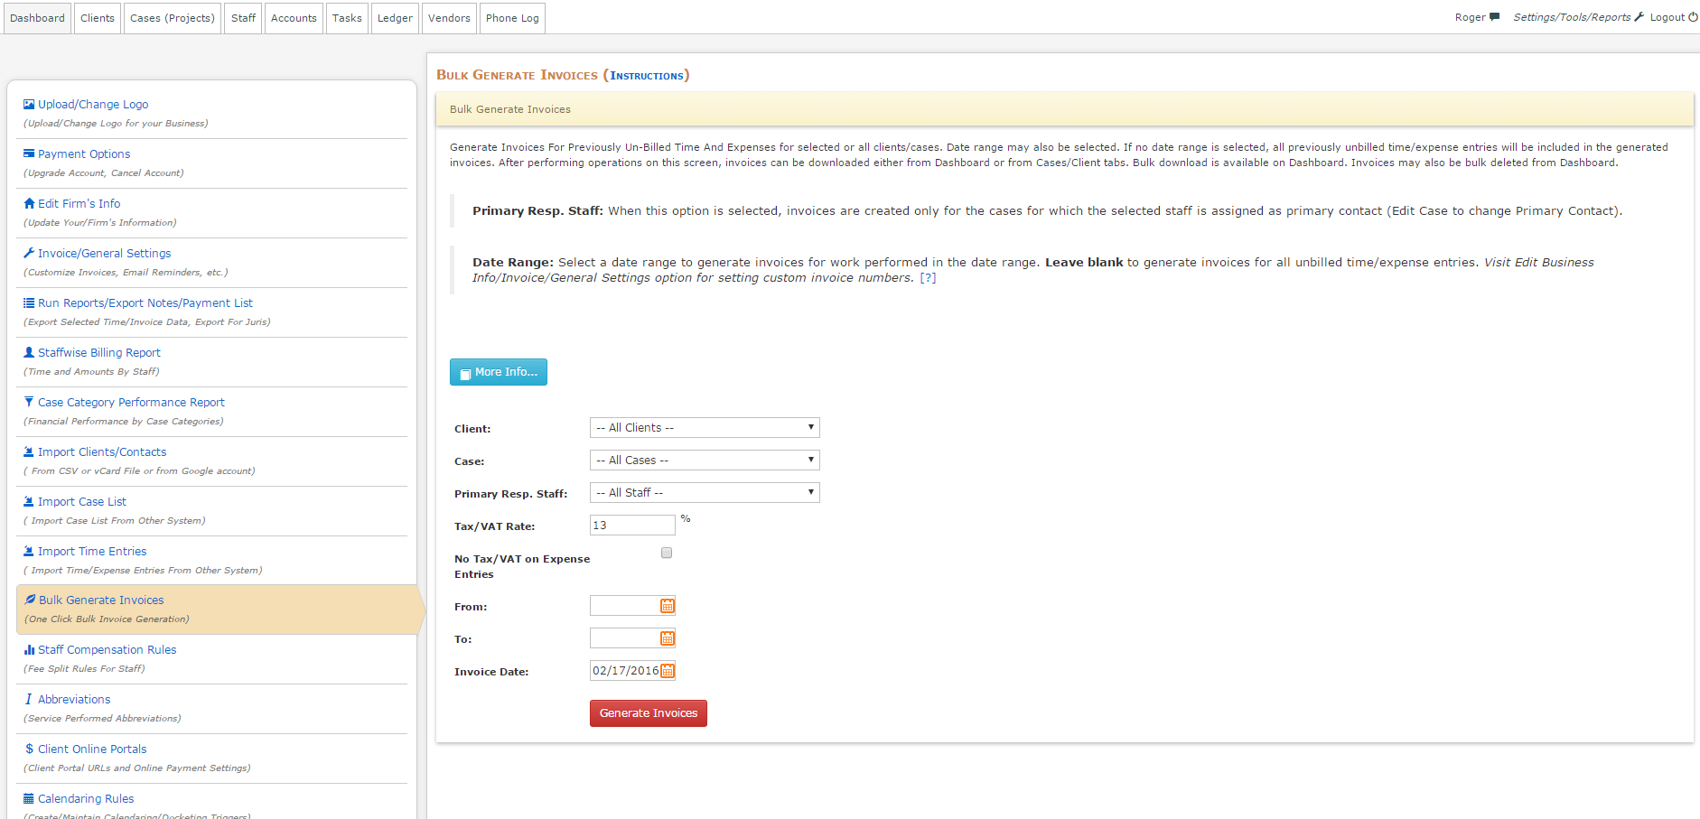1700x819 pixels.
Task: Click the Run Reports list icon
Action: pyautogui.click(x=29, y=303)
